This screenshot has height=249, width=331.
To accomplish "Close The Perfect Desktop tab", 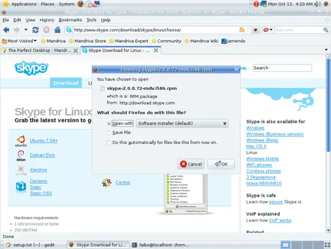I will click(75, 51).
